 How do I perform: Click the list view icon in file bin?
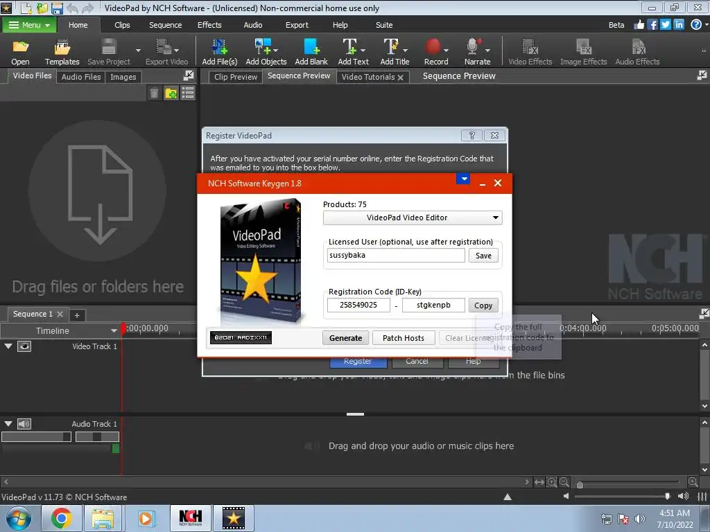(x=187, y=94)
